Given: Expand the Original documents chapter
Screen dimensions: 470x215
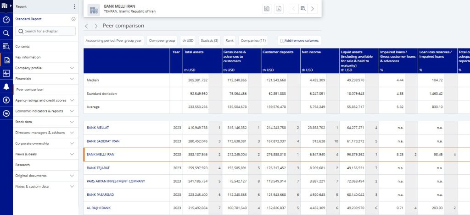Looking at the screenshot, I should click(72, 176).
